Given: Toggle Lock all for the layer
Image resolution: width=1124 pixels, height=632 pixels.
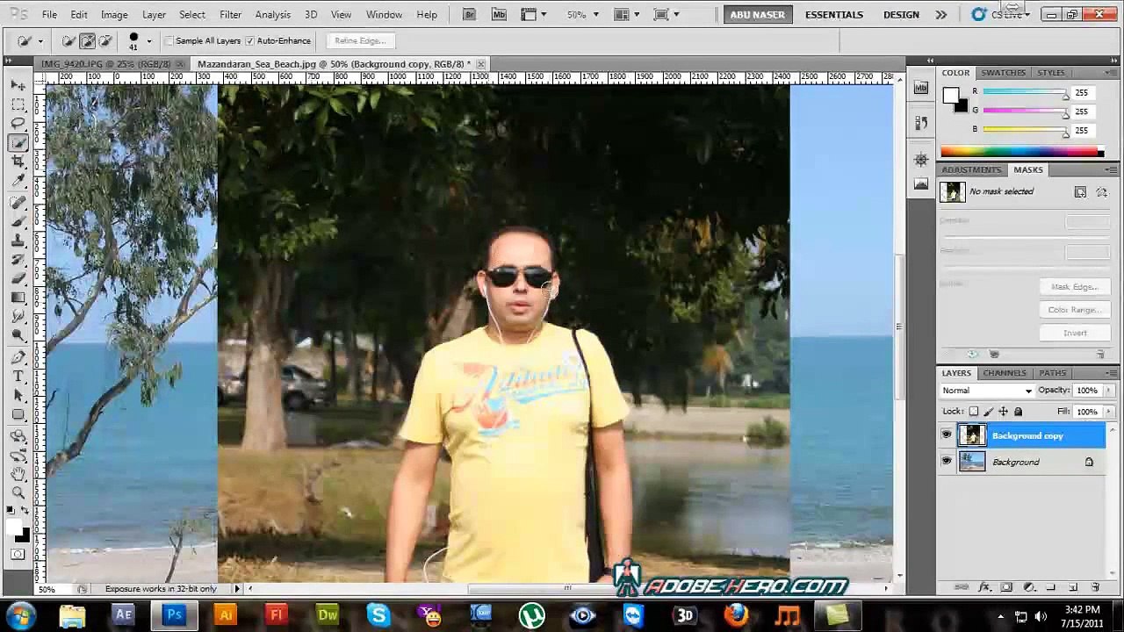Looking at the screenshot, I should click(1019, 412).
